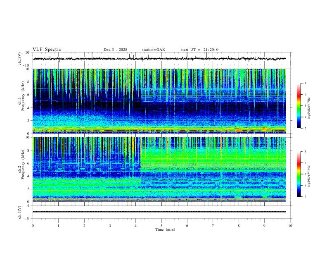The image size is (327, 253).
Task: Click the '10' tick on the ch.1(V) axis
Action: (28, 53)
